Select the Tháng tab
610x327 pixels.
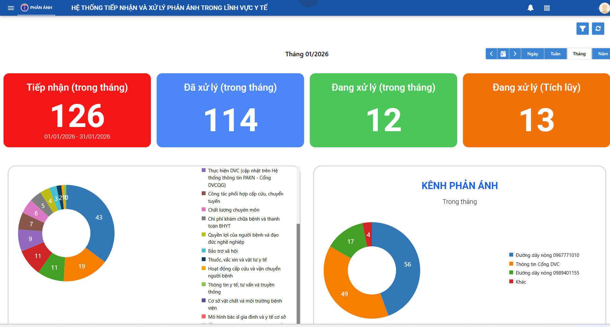(x=579, y=54)
